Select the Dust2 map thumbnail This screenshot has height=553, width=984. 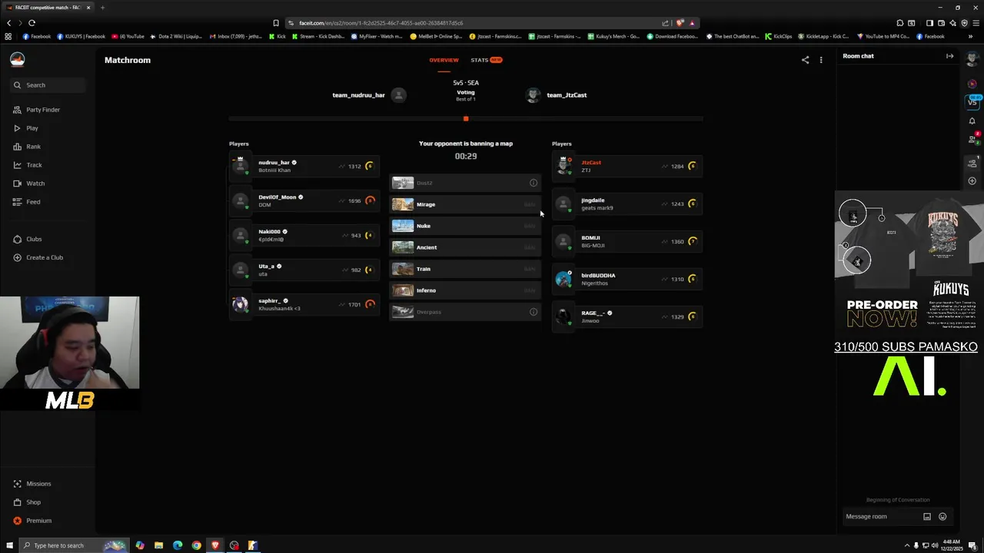(403, 183)
